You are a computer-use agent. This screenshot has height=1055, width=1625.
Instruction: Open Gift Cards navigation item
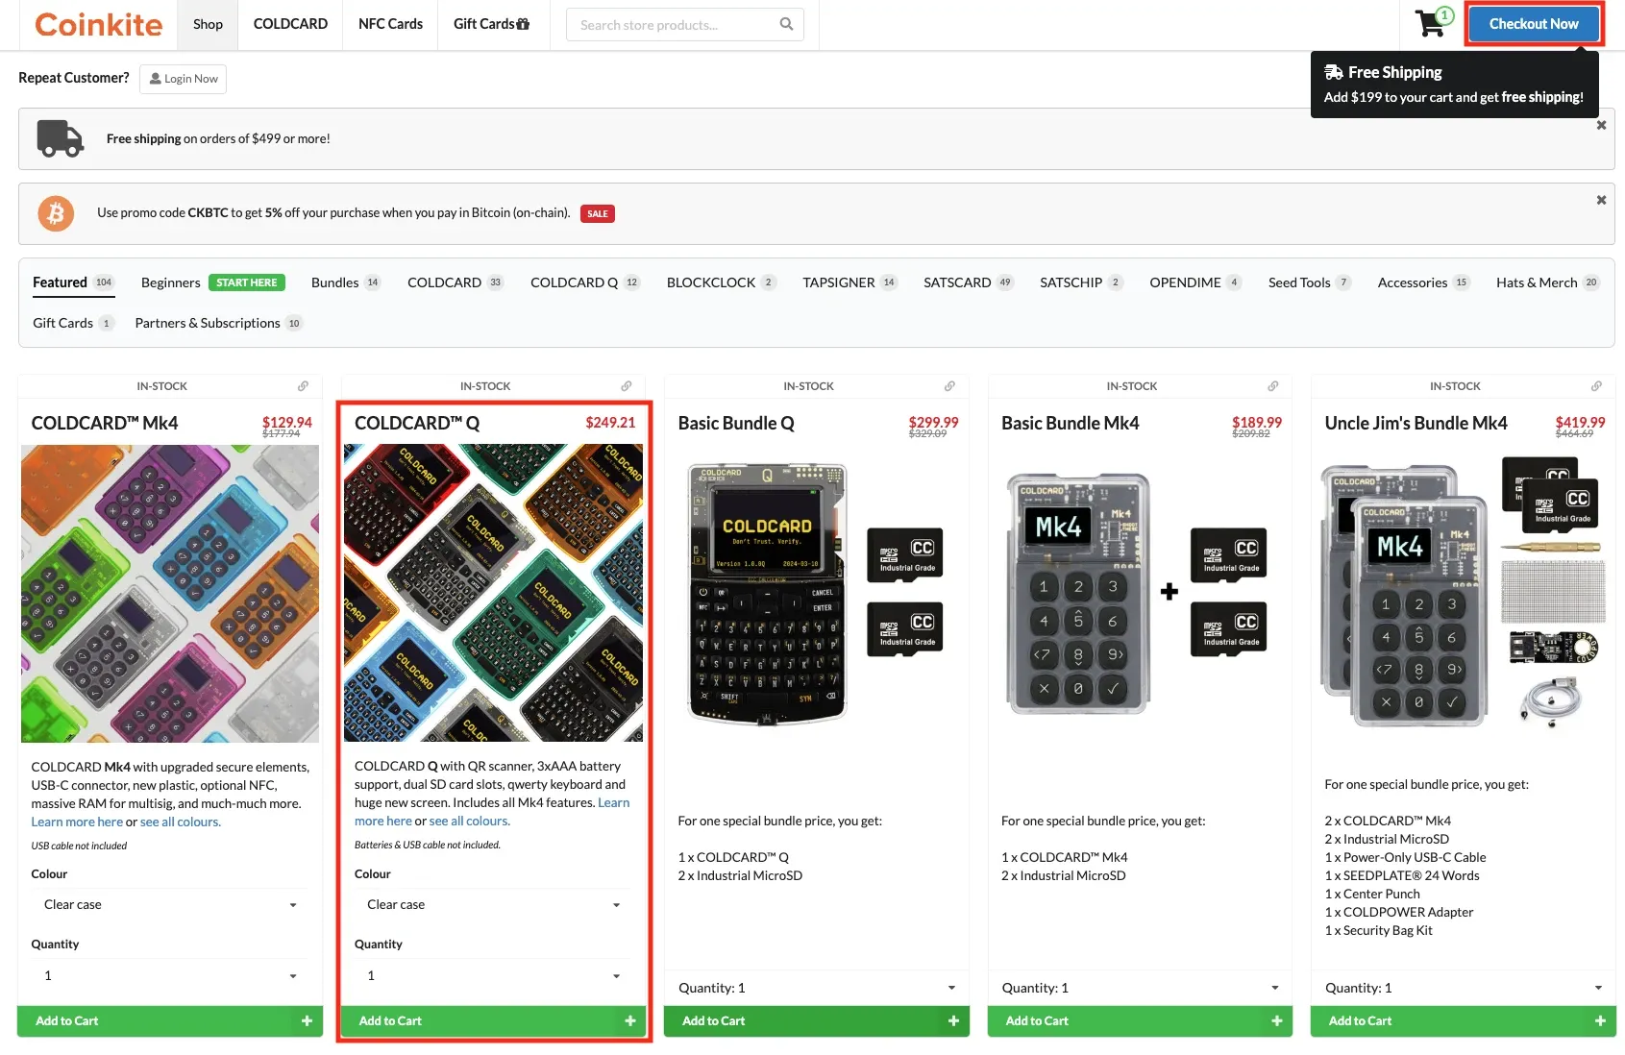click(491, 24)
